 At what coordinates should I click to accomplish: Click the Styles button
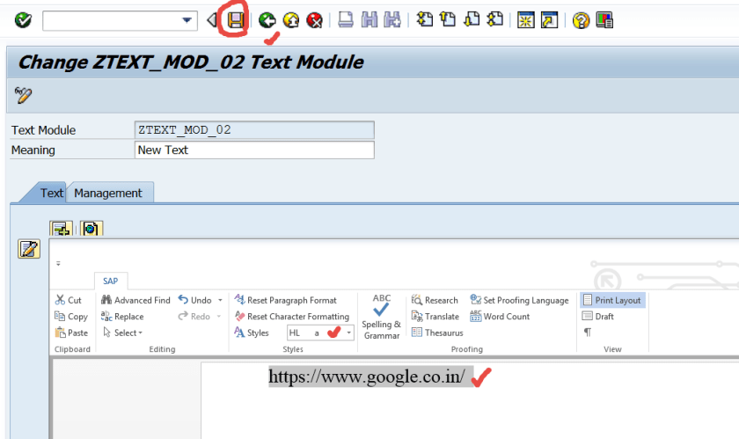pos(252,333)
